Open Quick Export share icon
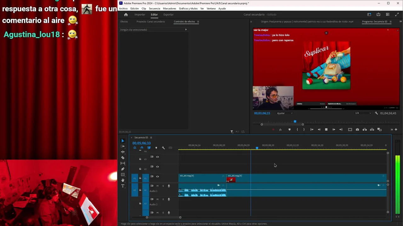Image resolution: width=403 pixels, height=226 pixels. 378,14
